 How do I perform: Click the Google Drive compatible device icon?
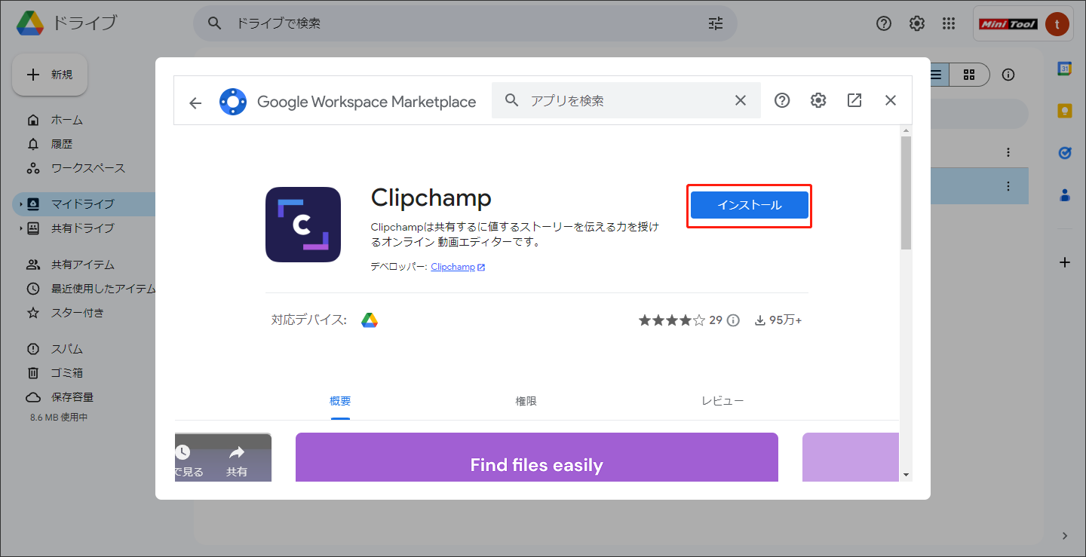[x=369, y=320]
